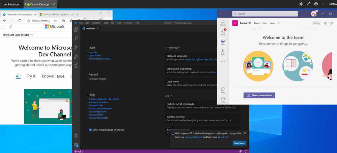
Task: Select the Known issue filter on Edge page
Action: point(53,76)
